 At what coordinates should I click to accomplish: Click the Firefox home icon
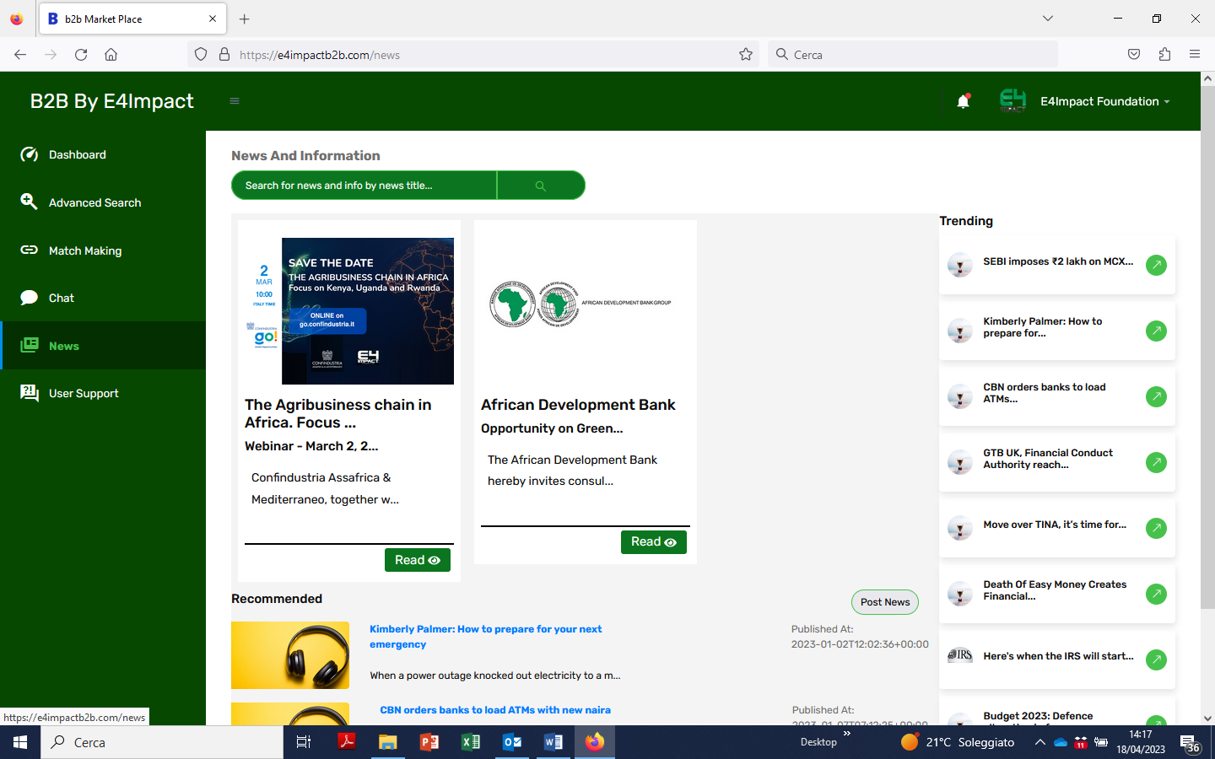pyautogui.click(x=111, y=55)
